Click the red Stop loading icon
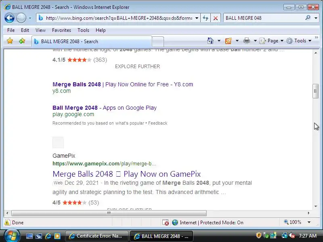This screenshot has height=242, width=323. (x=216, y=18)
